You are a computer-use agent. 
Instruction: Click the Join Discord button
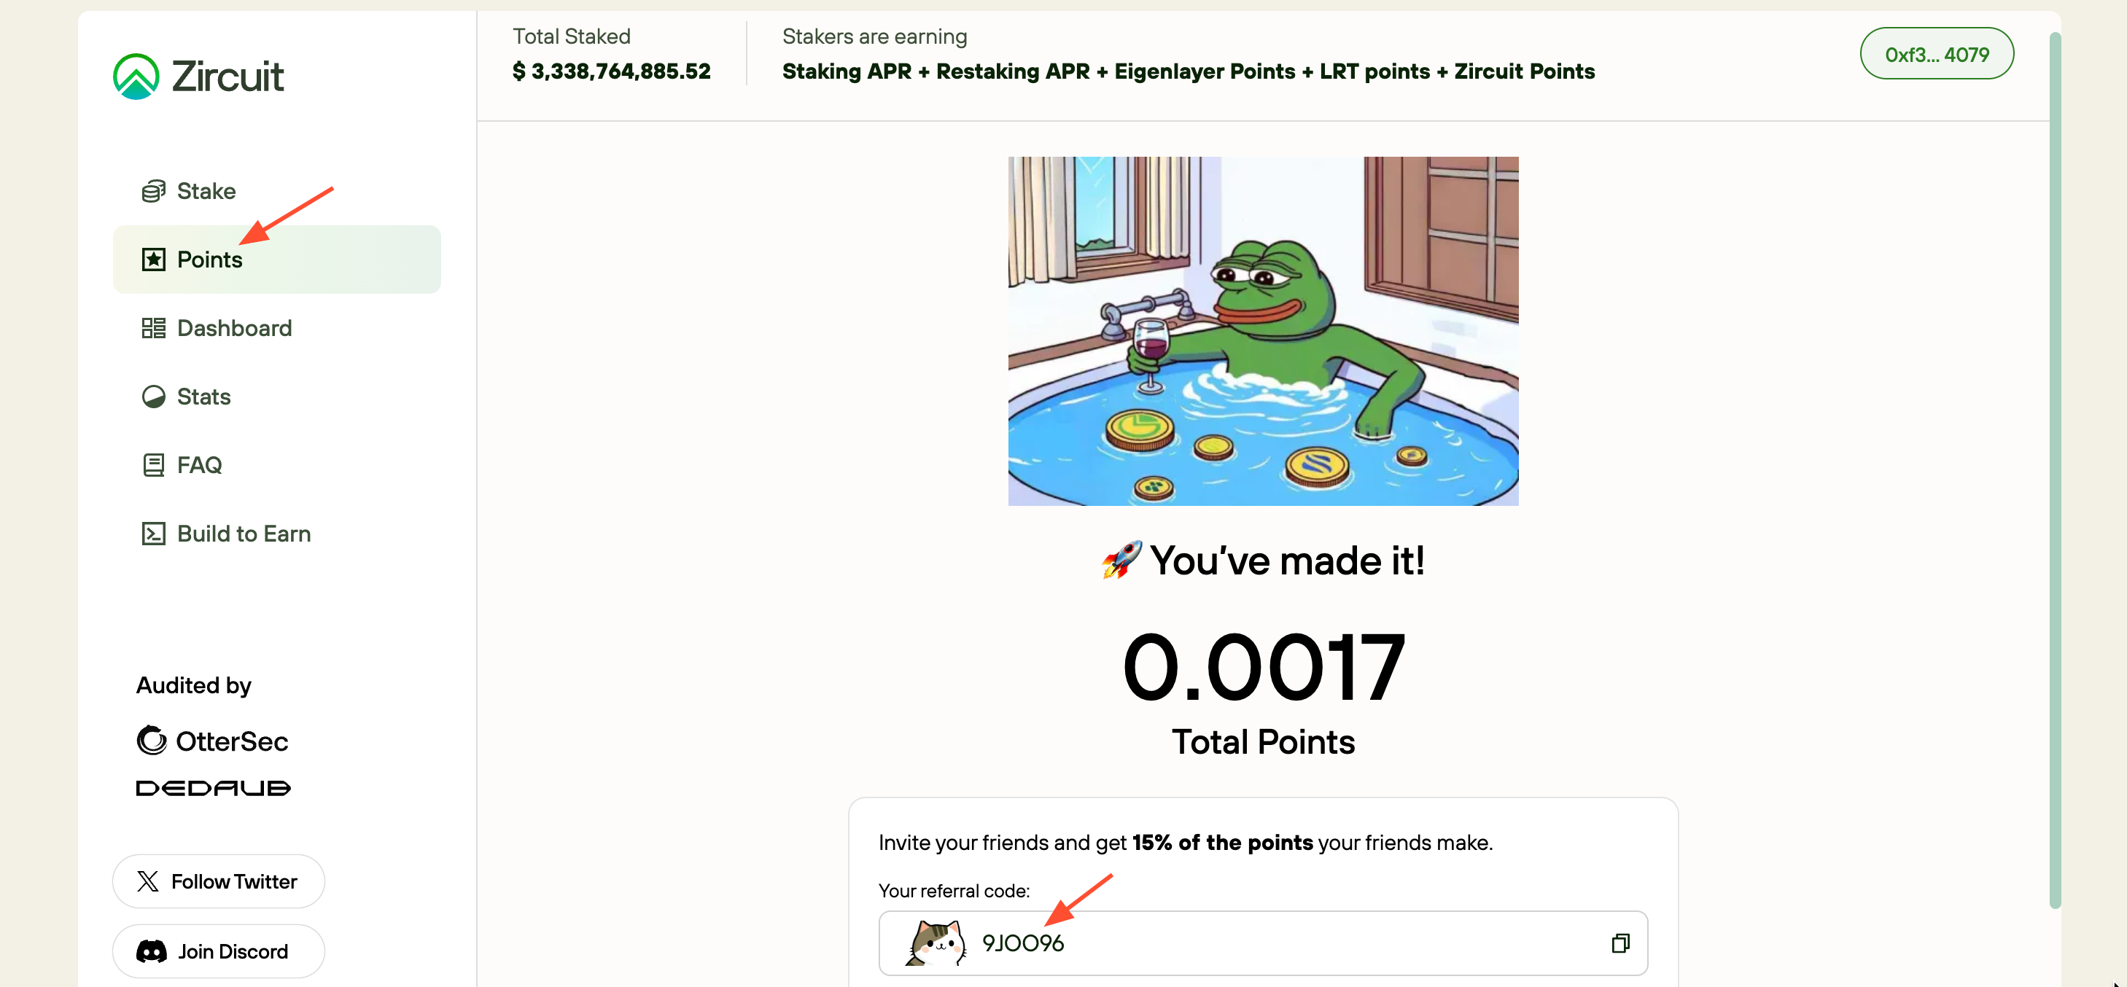coord(219,951)
